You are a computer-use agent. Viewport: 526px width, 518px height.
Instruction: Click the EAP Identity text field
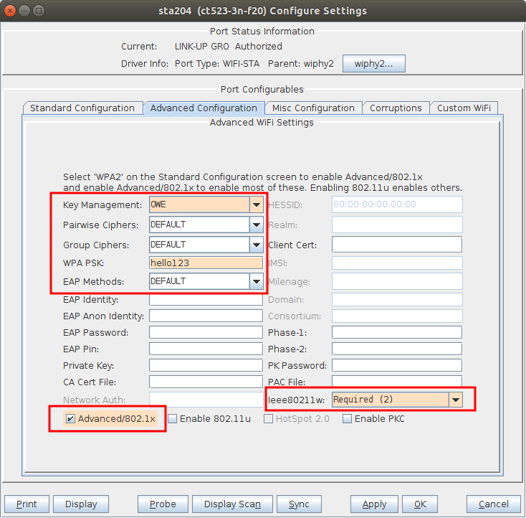point(206,299)
